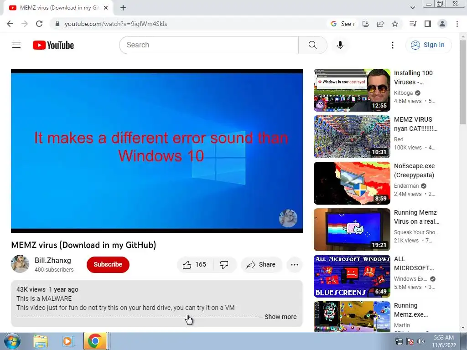Open the Running Memz.exe video title by Martin
This screenshot has width=467, height=350.
(x=411, y=310)
